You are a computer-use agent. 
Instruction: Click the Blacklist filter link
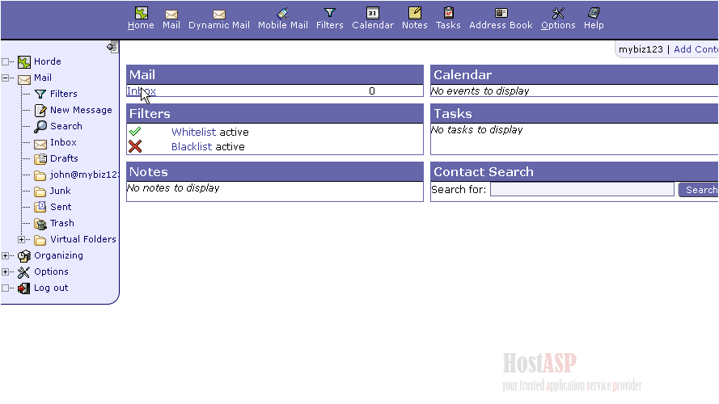tap(192, 147)
